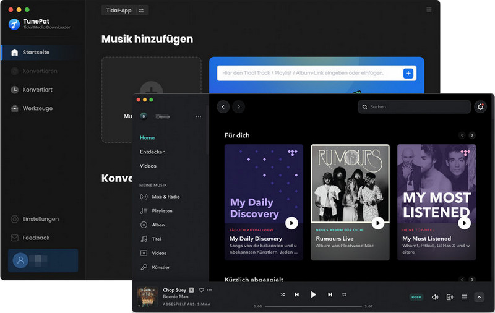Open the TunePat hamburger menu
Screen dimensions: 495x313
(429, 10)
